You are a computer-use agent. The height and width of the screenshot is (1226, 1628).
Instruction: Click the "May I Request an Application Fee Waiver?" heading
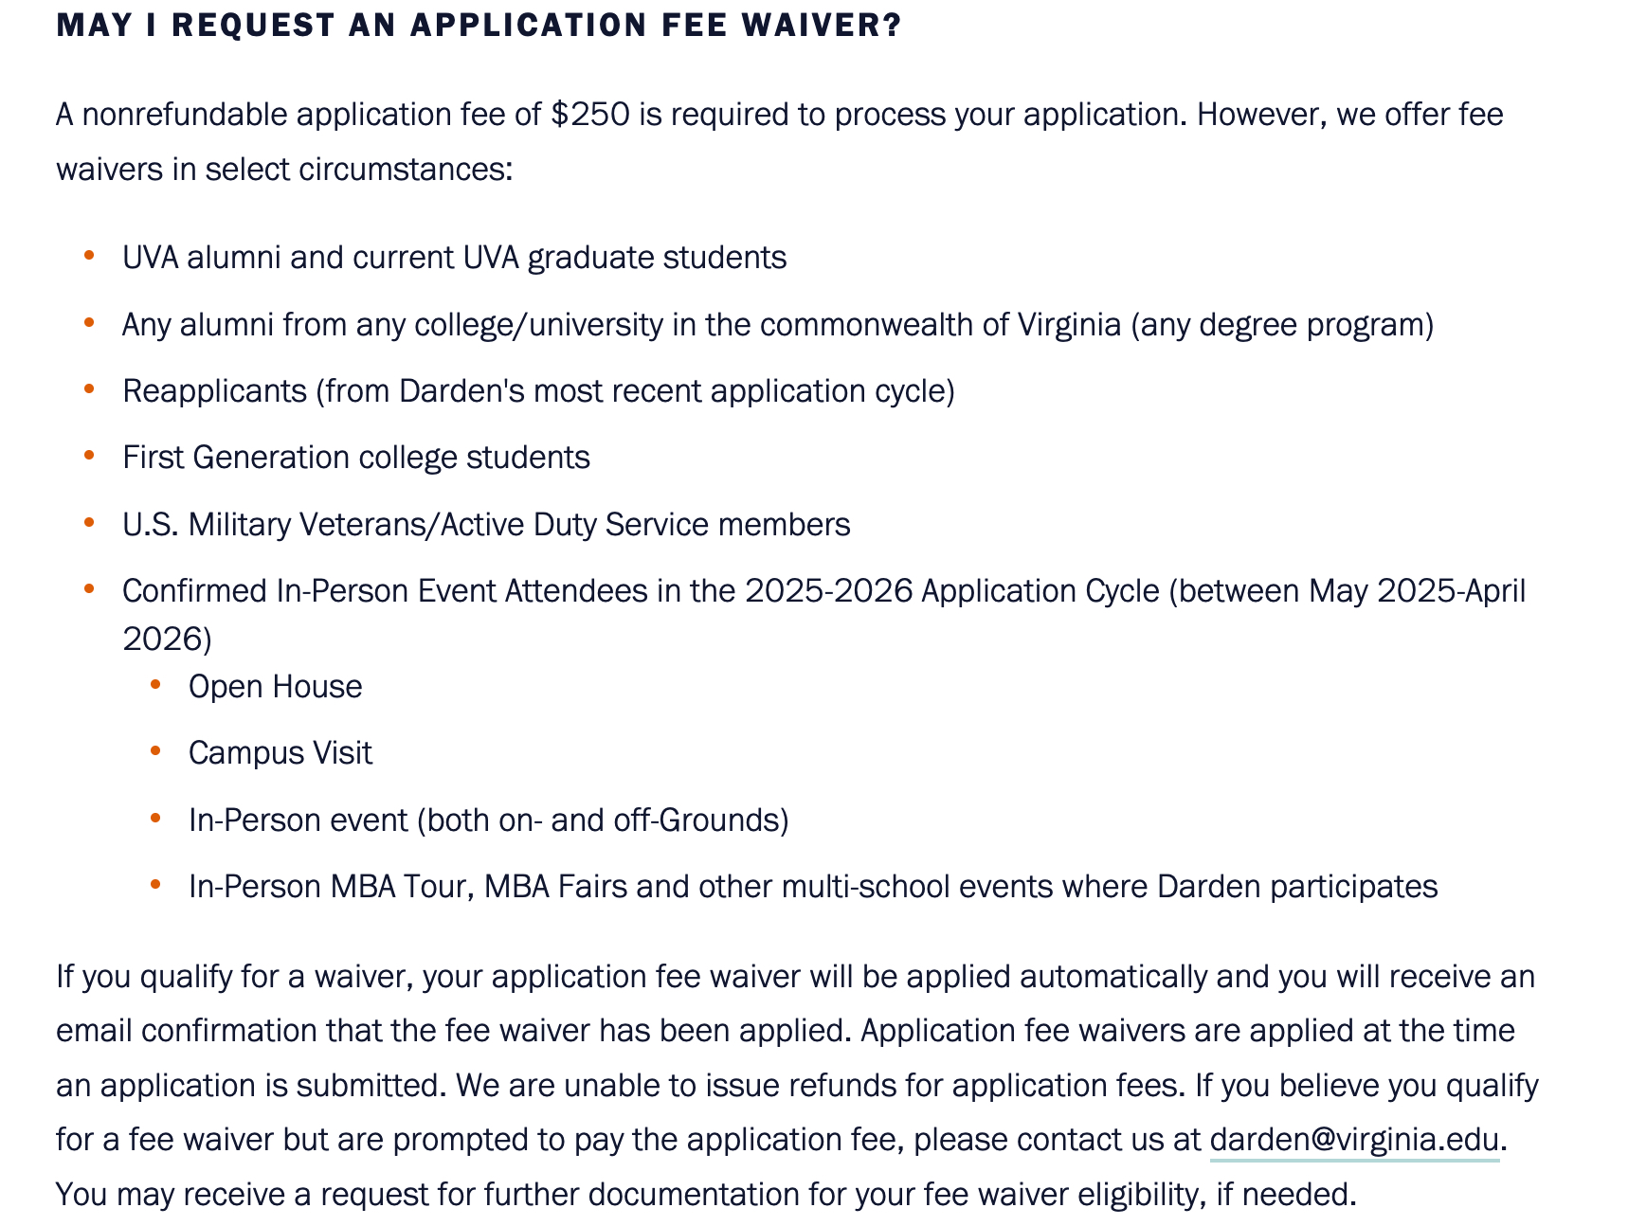[479, 26]
